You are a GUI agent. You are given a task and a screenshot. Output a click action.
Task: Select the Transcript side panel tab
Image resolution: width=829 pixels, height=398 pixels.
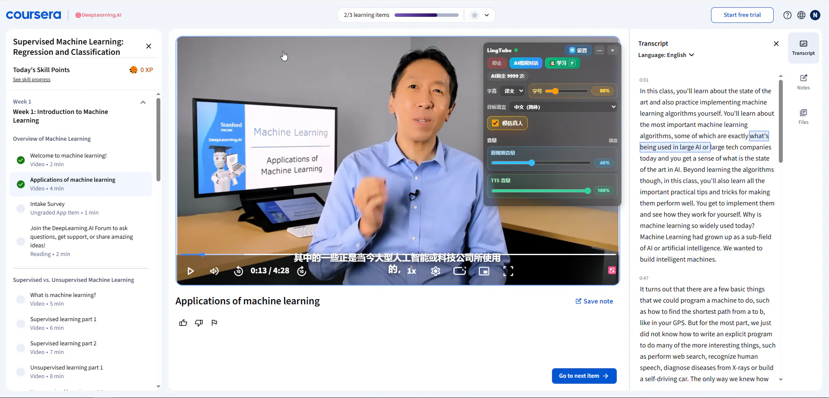click(x=803, y=47)
